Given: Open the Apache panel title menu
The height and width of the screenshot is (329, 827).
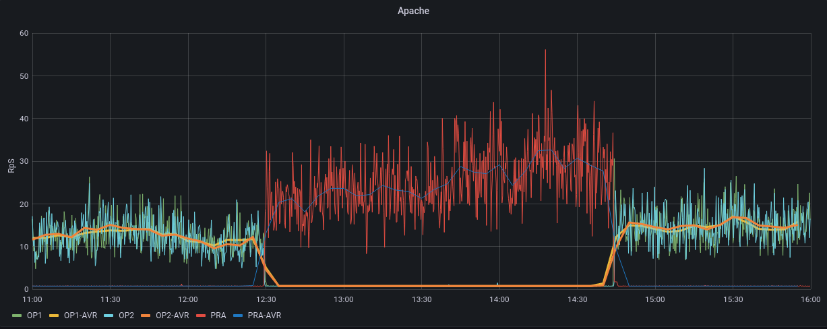Looking at the screenshot, I should coord(413,11).
